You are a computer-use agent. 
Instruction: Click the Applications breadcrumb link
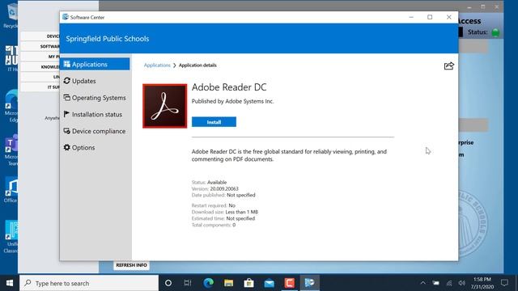tap(157, 65)
